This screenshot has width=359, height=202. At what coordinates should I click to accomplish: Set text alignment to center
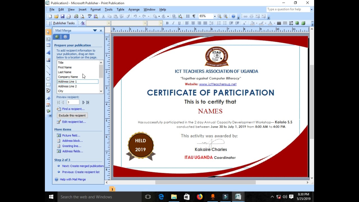[x=193, y=23]
